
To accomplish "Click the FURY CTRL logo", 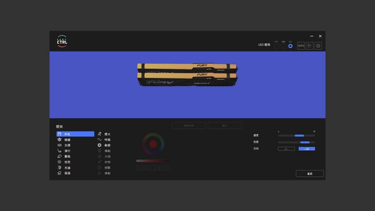I will click(x=62, y=41).
